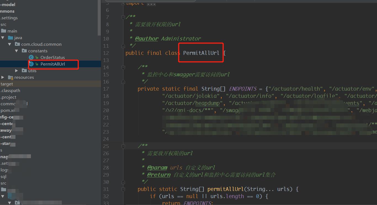Click fold end marker at line 30
377x205 pixels.
click(123, 182)
